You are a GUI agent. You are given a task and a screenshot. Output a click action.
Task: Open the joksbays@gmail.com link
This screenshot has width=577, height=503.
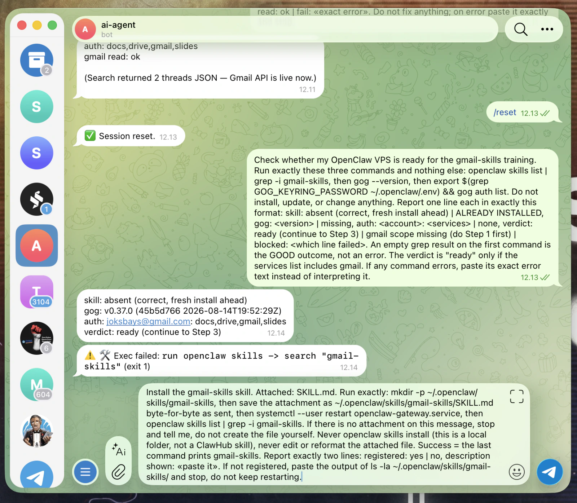pyautogui.click(x=148, y=321)
